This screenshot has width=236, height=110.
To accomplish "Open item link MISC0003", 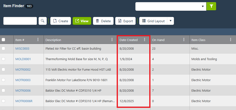I will click(x=22, y=49).
